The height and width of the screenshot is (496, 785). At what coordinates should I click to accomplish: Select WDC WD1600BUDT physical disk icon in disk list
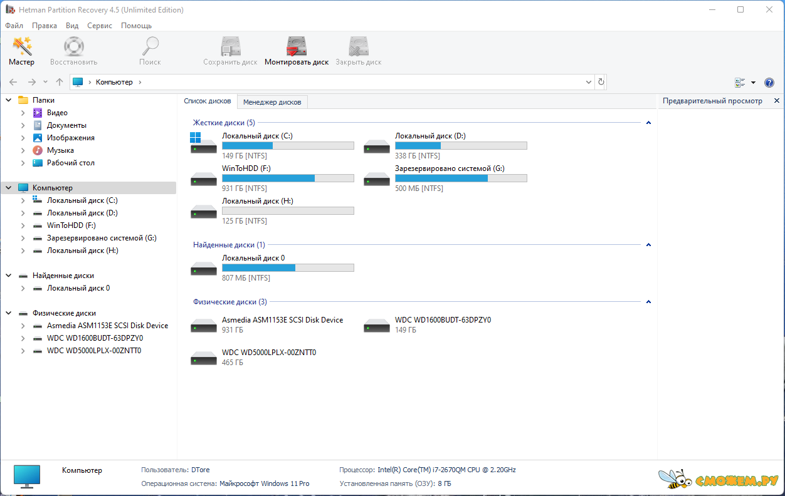[x=377, y=326]
